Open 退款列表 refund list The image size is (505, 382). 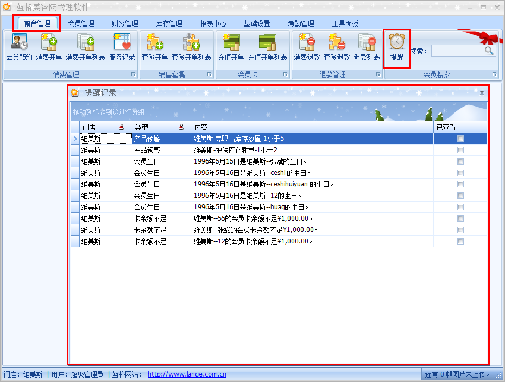click(x=367, y=47)
